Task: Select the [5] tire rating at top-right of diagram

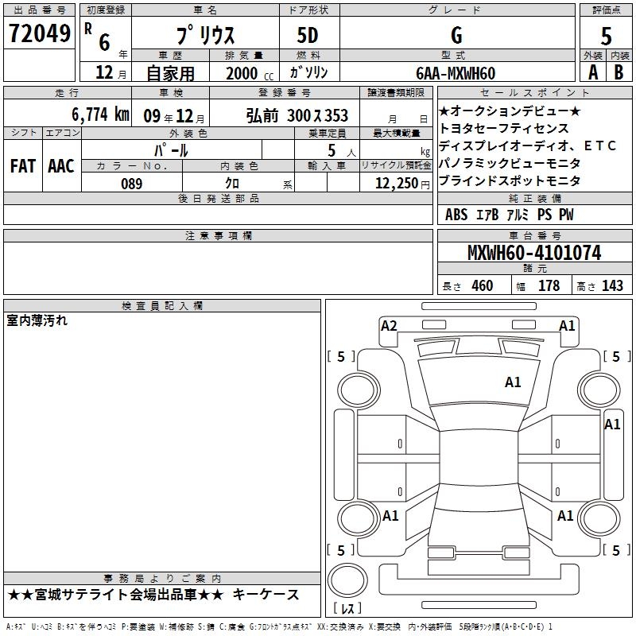Action: [x=616, y=357]
